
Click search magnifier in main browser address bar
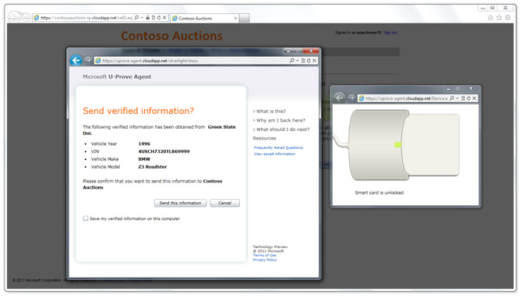(x=136, y=18)
